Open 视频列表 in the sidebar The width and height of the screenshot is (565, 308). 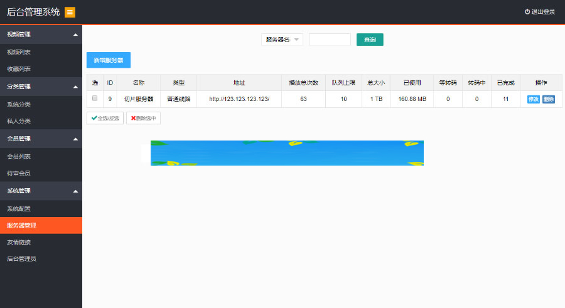coord(19,52)
